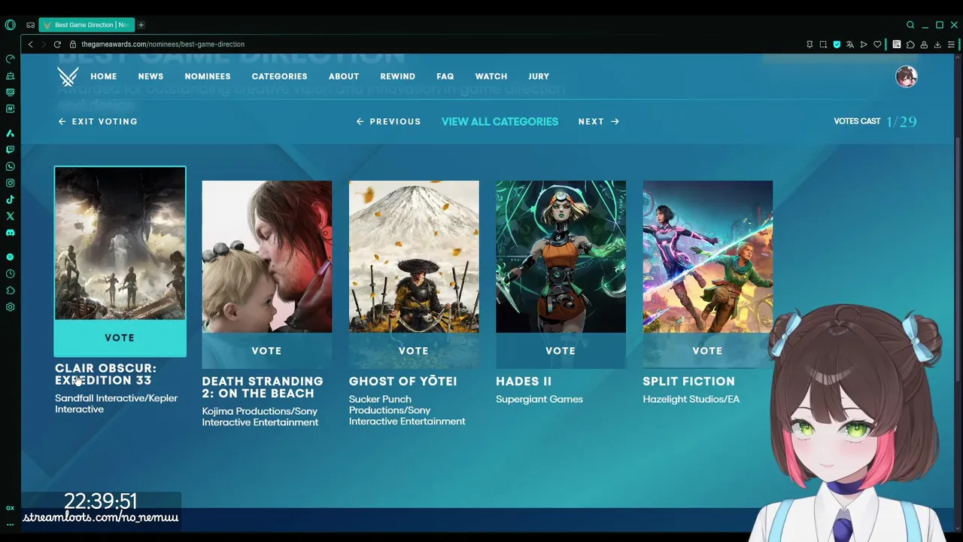
Task: Open the sidebar three-dots more menu
Action: (10, 524)
